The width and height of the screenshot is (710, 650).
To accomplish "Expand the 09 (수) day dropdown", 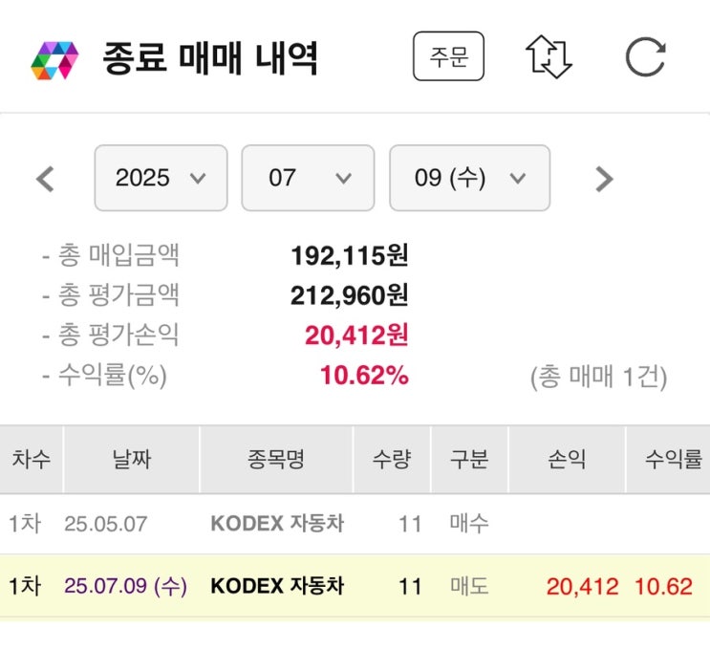I will tap(469, 178).
